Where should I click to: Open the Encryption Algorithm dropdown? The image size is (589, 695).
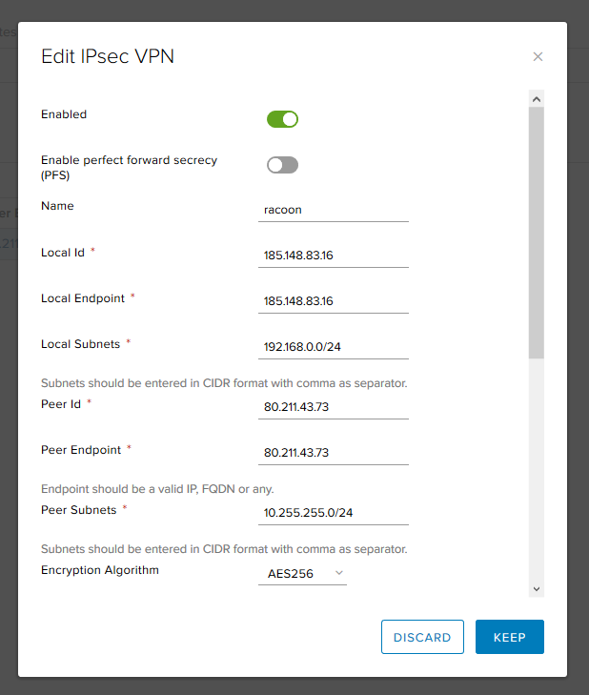click(x=302, y=574)
